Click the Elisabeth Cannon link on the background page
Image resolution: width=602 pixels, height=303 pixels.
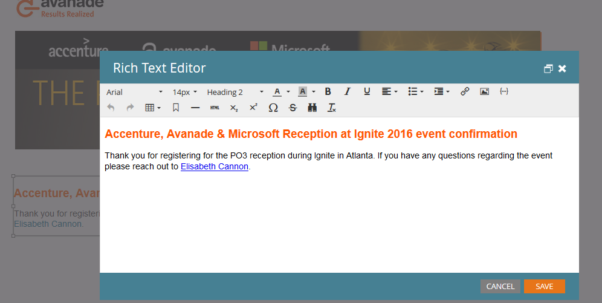pos(48,224)
